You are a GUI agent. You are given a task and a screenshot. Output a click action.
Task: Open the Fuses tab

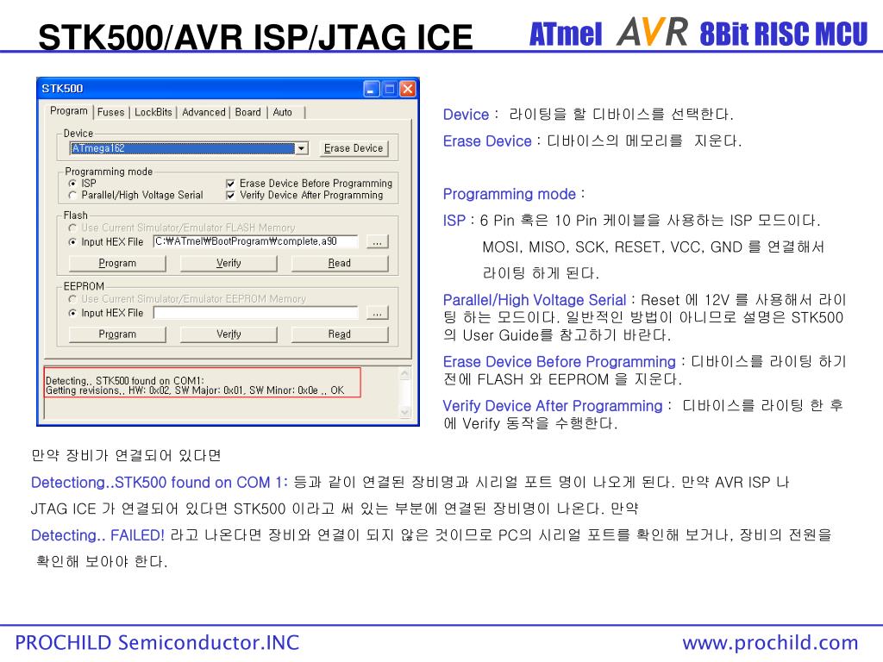pyautogui.click(x=111, y=112)
